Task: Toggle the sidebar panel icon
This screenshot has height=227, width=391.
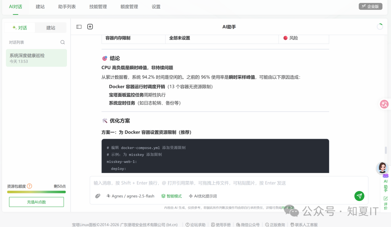Action: [79, 27]
